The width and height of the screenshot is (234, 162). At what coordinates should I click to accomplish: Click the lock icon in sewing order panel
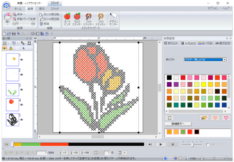(11, 48)
